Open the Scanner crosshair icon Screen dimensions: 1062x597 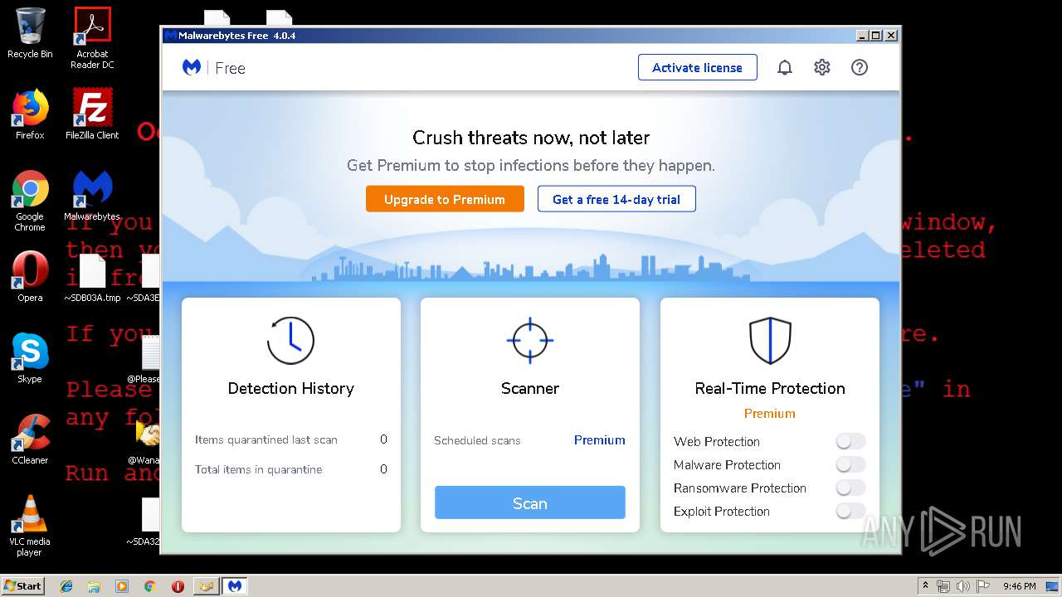click(x=529, y=340)
